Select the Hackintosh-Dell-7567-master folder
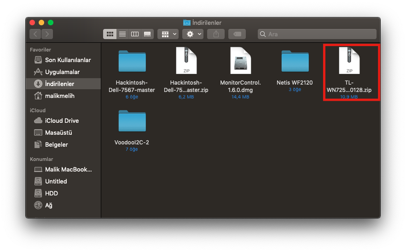The width and height of the screenshot is (406, 252). [132, 61]
